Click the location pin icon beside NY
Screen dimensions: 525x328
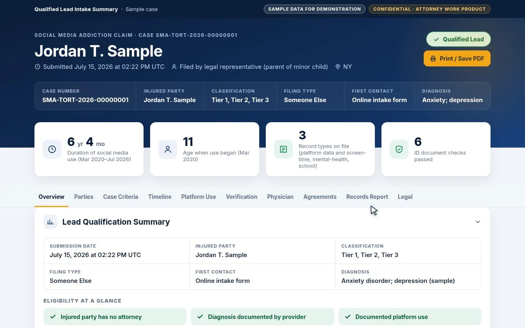(x=338, y=67)
